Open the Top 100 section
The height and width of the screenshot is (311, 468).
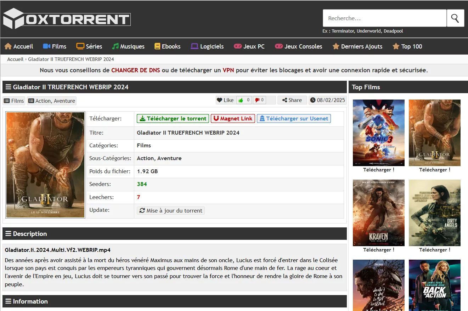[x=407, y=46]
